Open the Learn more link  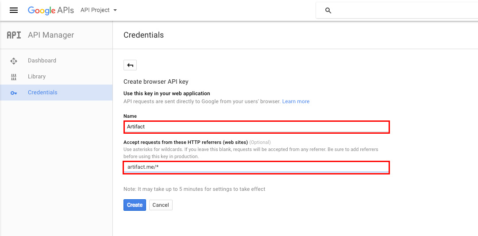pyautogui.click(x=296, y=101)
